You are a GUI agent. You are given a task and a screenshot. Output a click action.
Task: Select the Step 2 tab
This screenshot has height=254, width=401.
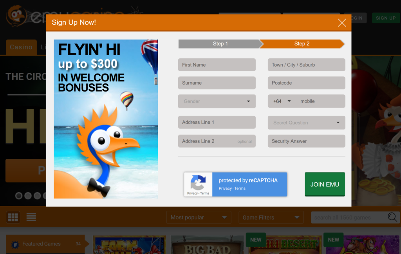click(x=302, y=44)
